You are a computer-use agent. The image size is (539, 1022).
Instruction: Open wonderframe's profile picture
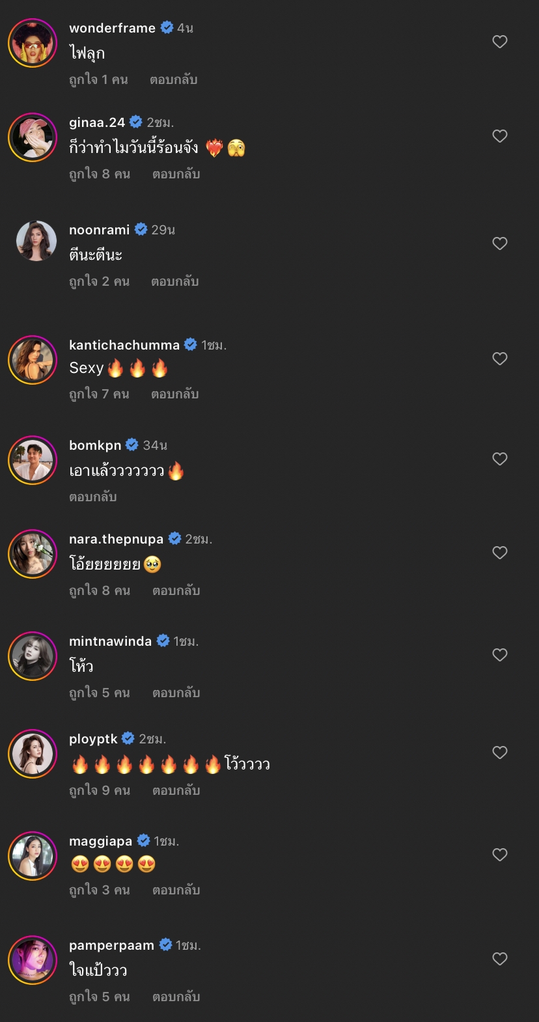(33, 43)
